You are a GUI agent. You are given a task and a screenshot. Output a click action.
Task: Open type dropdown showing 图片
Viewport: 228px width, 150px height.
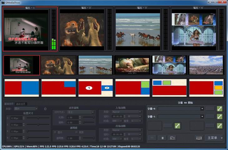(x=26, y=109)
